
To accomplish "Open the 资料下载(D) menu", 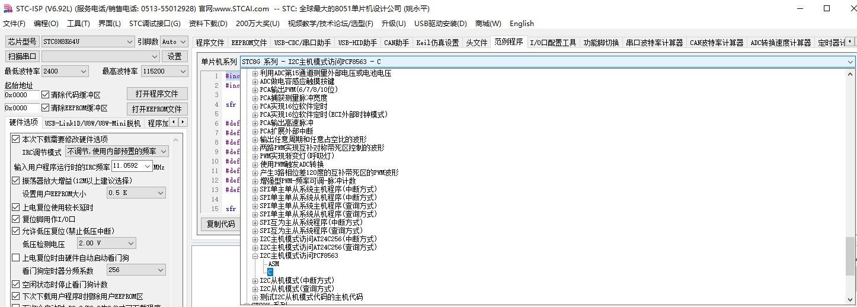I will [208, 24].
